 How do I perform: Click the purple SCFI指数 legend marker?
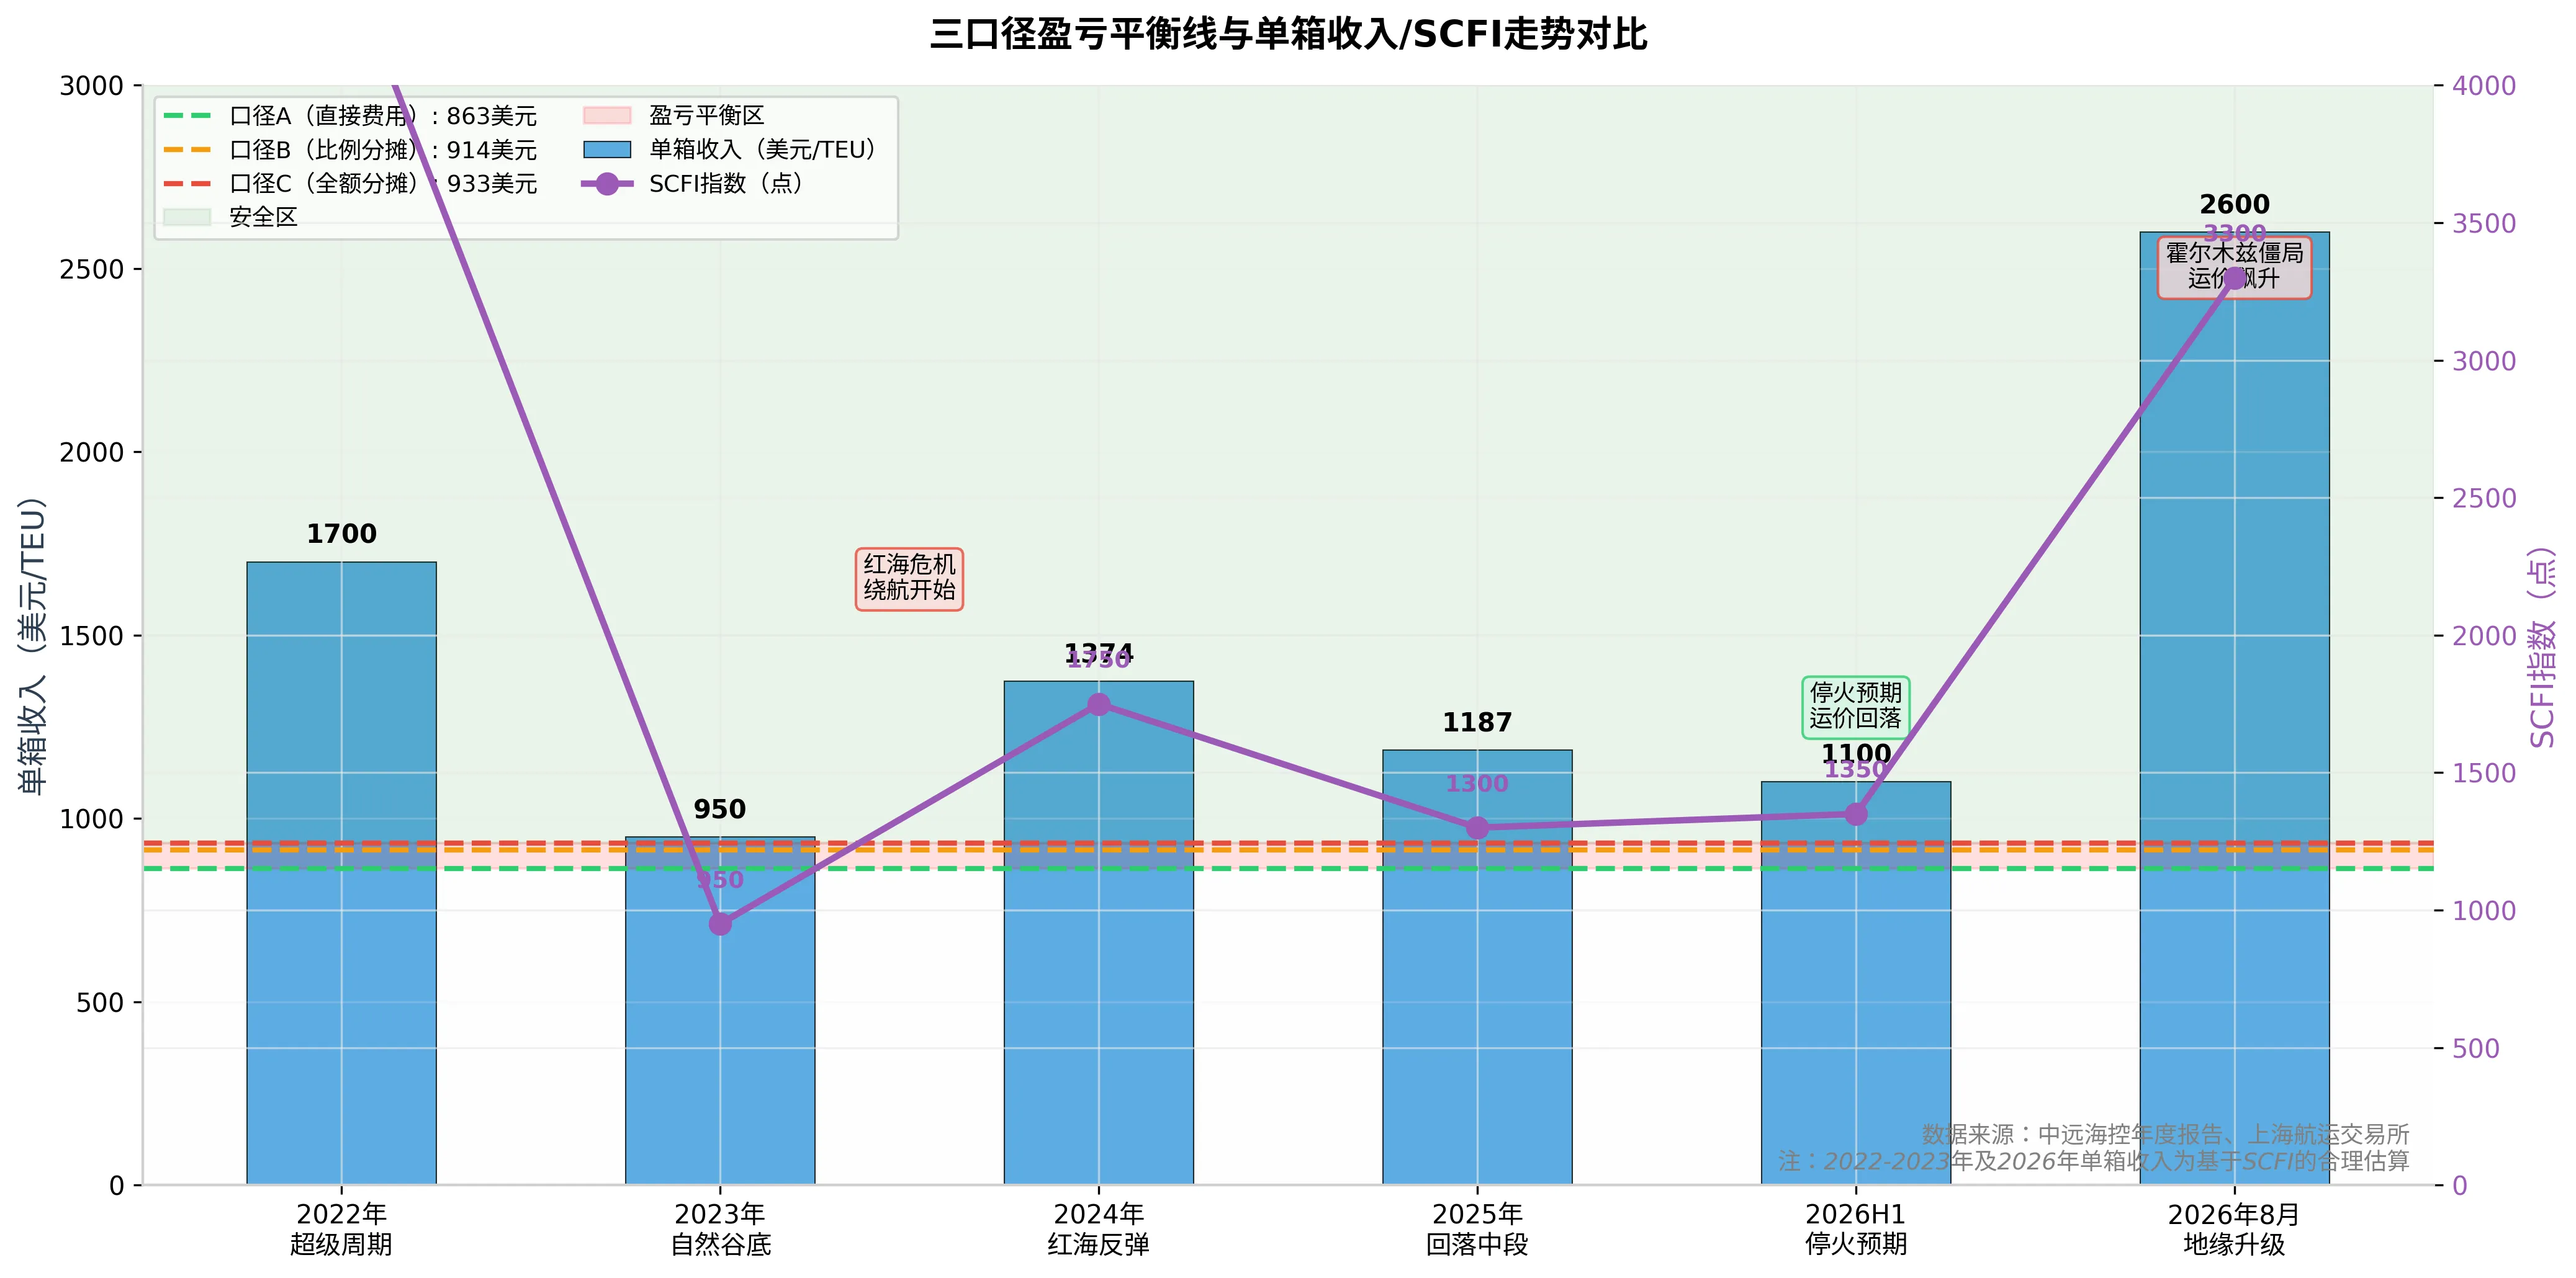tap(607, 184)
